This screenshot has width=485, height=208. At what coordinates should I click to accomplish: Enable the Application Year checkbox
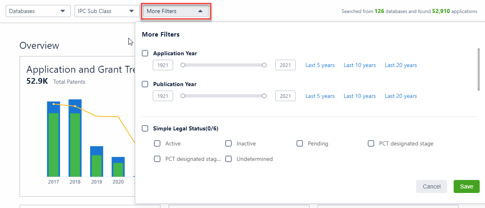pos(145,53)
